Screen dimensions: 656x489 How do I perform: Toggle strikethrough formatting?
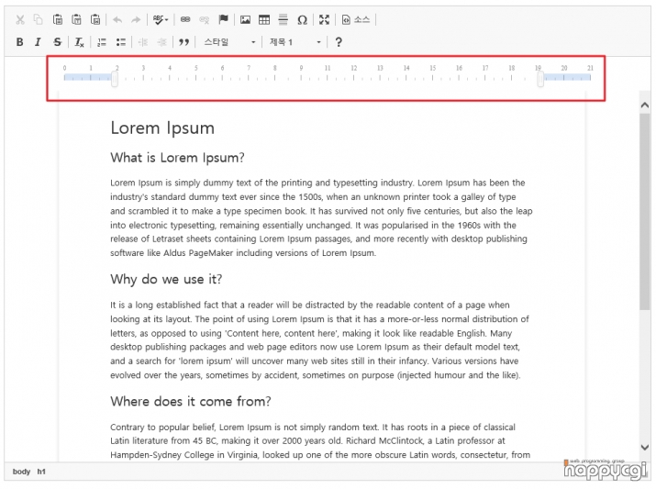[x=57, y=42]
